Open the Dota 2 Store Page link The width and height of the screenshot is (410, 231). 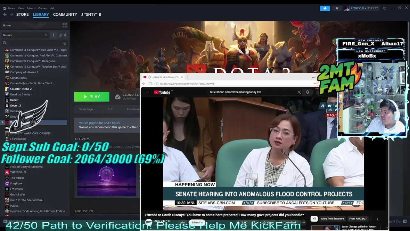(86, 109)
